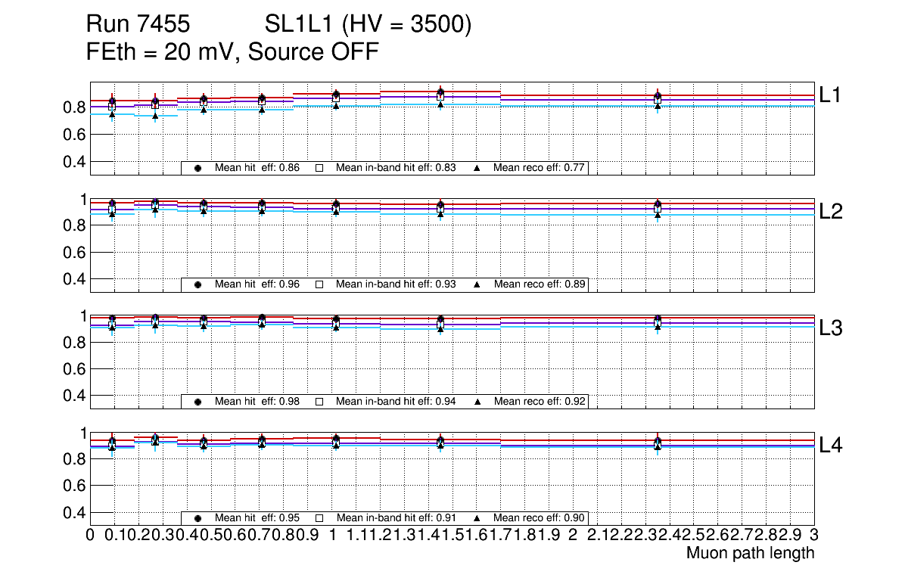Click the filled circle marker in L1 legend
The height and width of the screenshot is (584, 905).
[197, 168]
